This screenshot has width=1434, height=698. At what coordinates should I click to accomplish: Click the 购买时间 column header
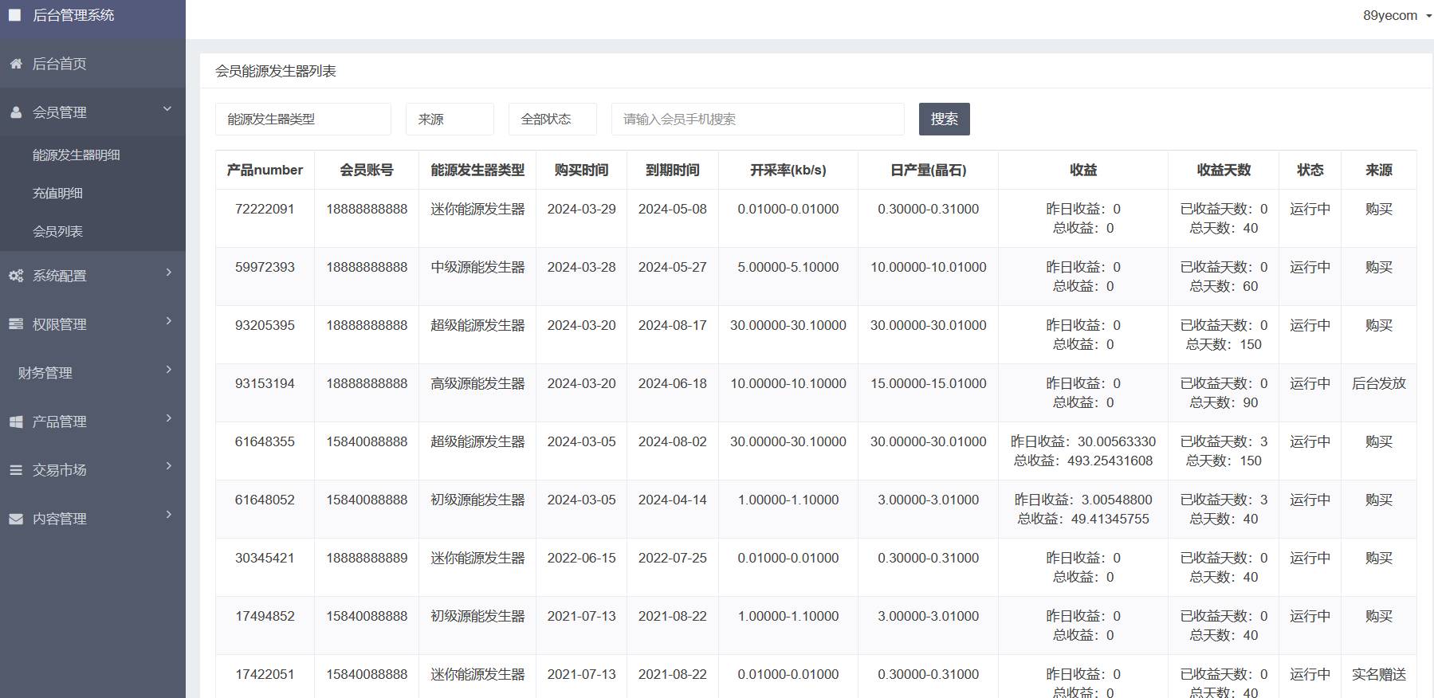click(x=581, y=170)
